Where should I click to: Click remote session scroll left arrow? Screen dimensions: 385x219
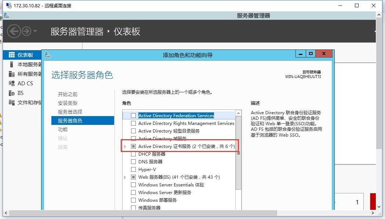pyautogui.click(x=6, y=213)
